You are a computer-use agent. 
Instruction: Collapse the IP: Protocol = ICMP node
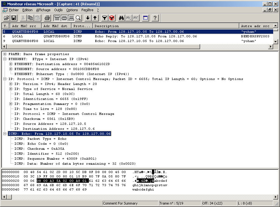pyautogui.click(x=5, y=79)
